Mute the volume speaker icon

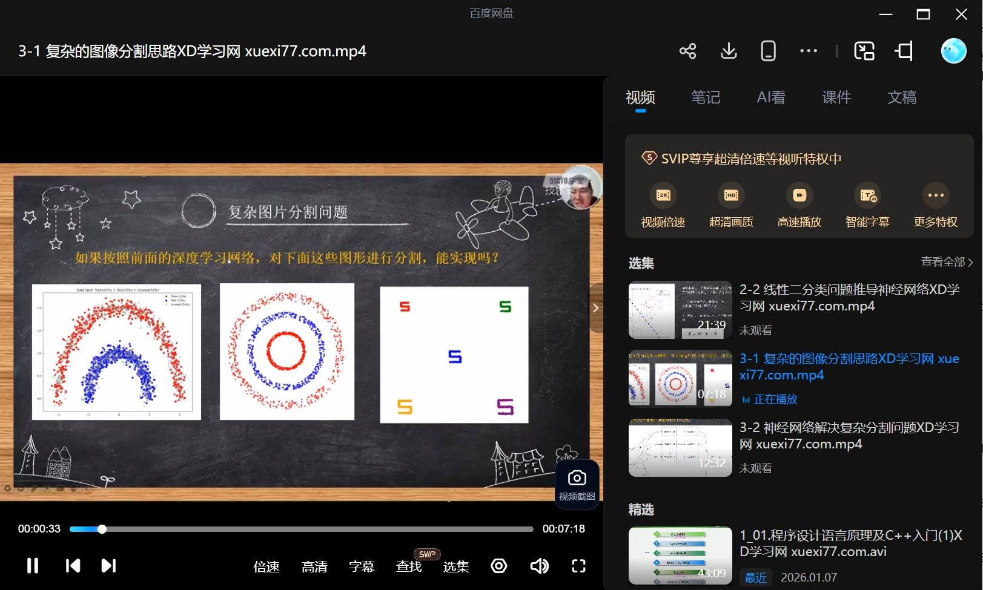(539, 566)
